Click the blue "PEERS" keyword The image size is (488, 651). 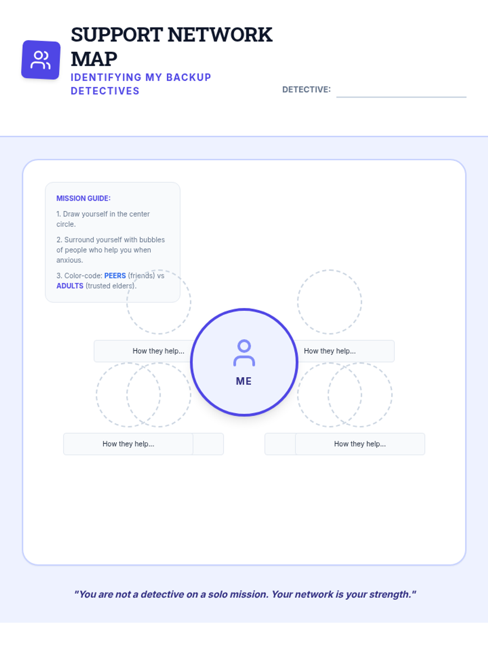[x=115, y=275]
